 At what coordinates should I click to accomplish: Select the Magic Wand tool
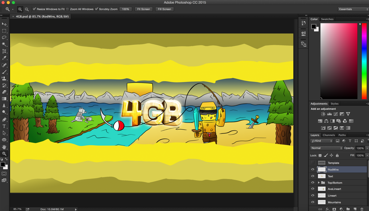click(x=4, y=44)
